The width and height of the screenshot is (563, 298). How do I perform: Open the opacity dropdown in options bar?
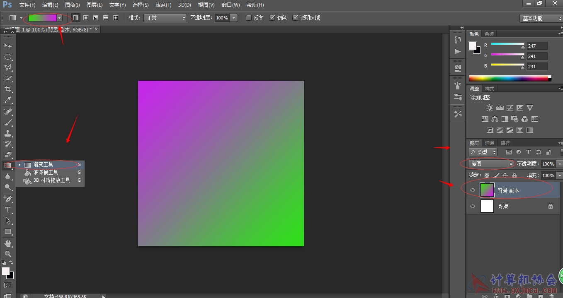(234, 18)
